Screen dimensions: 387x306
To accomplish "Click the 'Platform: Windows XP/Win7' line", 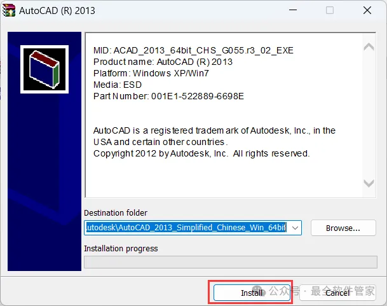I will point(151,73).
